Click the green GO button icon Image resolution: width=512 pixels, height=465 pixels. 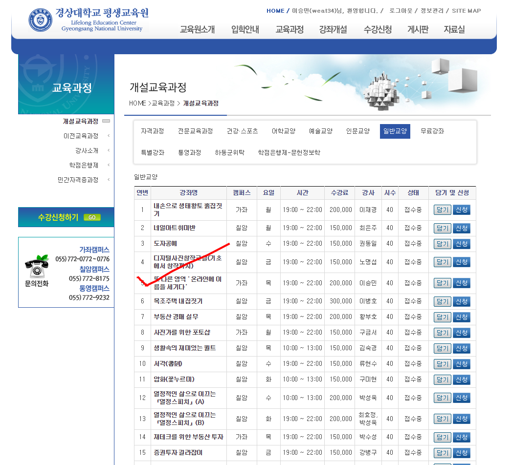92,217
